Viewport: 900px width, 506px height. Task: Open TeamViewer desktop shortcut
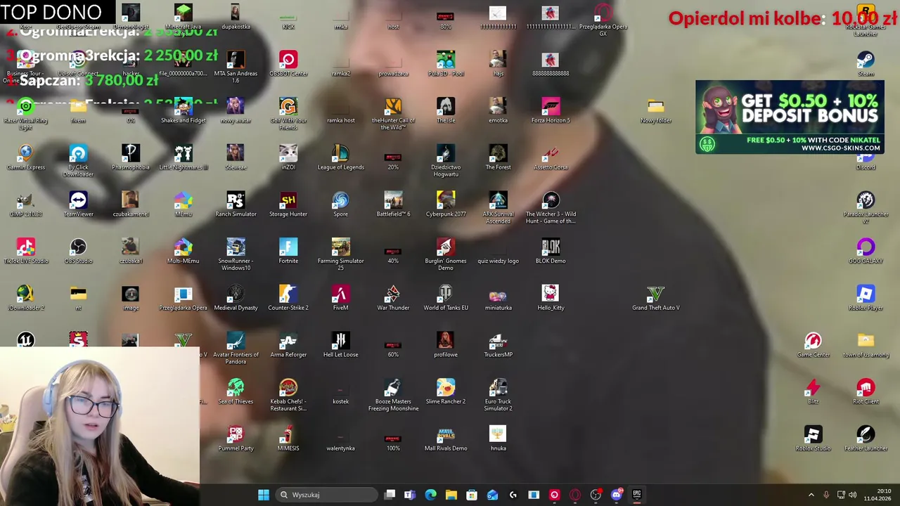click(x=78, y=204)
